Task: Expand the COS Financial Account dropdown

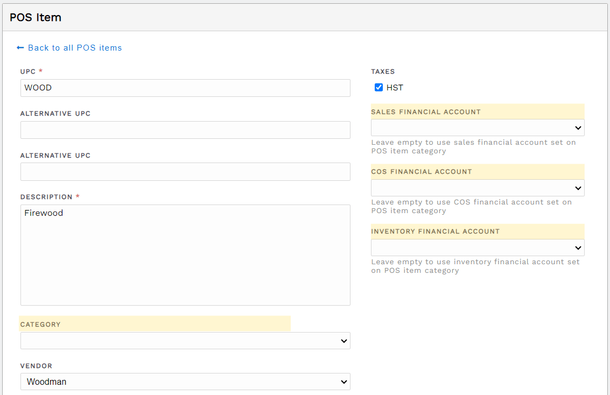Action: click(x=478, y=188)
